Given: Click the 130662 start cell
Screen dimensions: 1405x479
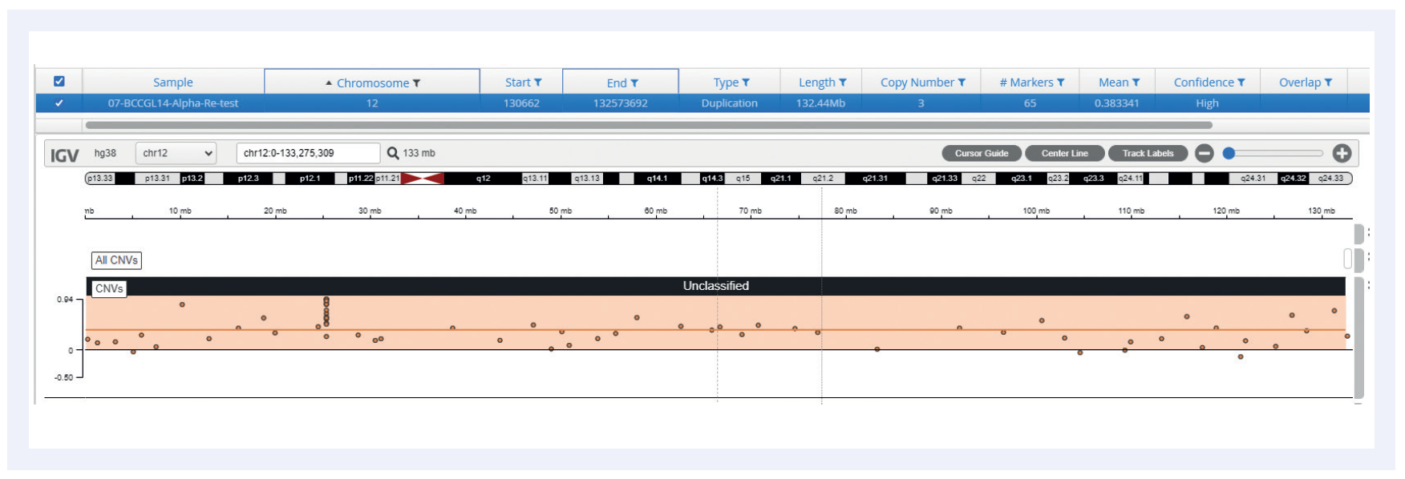Looking at the screenshot, I should [521, 103].
